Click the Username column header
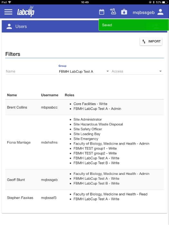Image resolution: width=169 pixels, height=225 pixels. 50,95
